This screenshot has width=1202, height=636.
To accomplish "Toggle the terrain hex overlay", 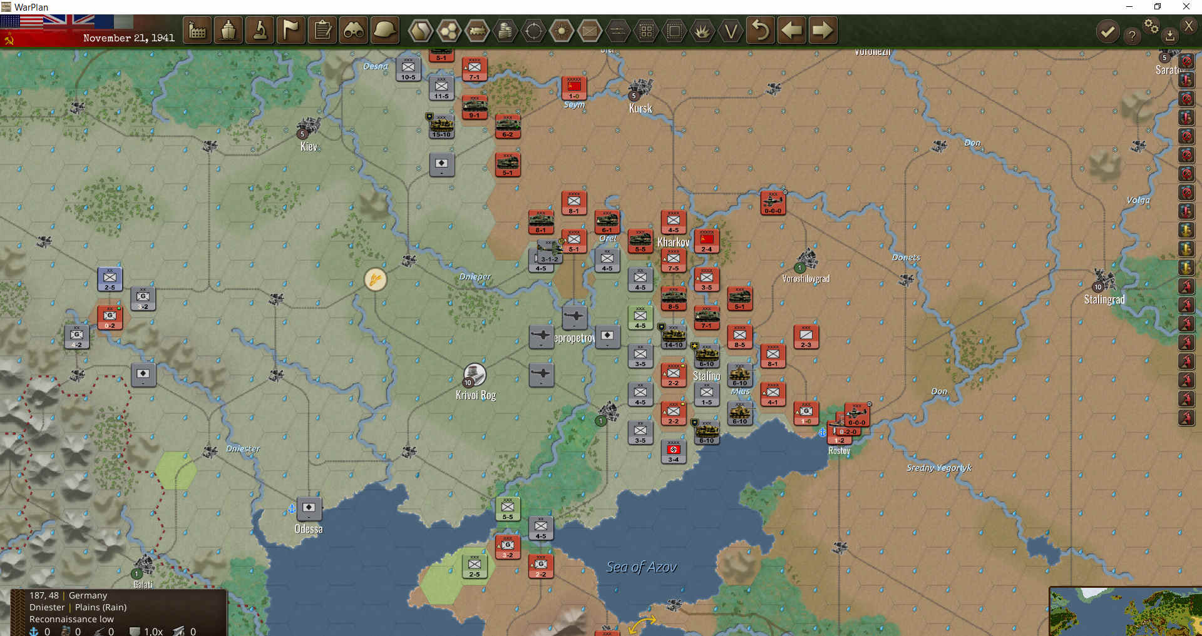I will click(x=421, y=31).
